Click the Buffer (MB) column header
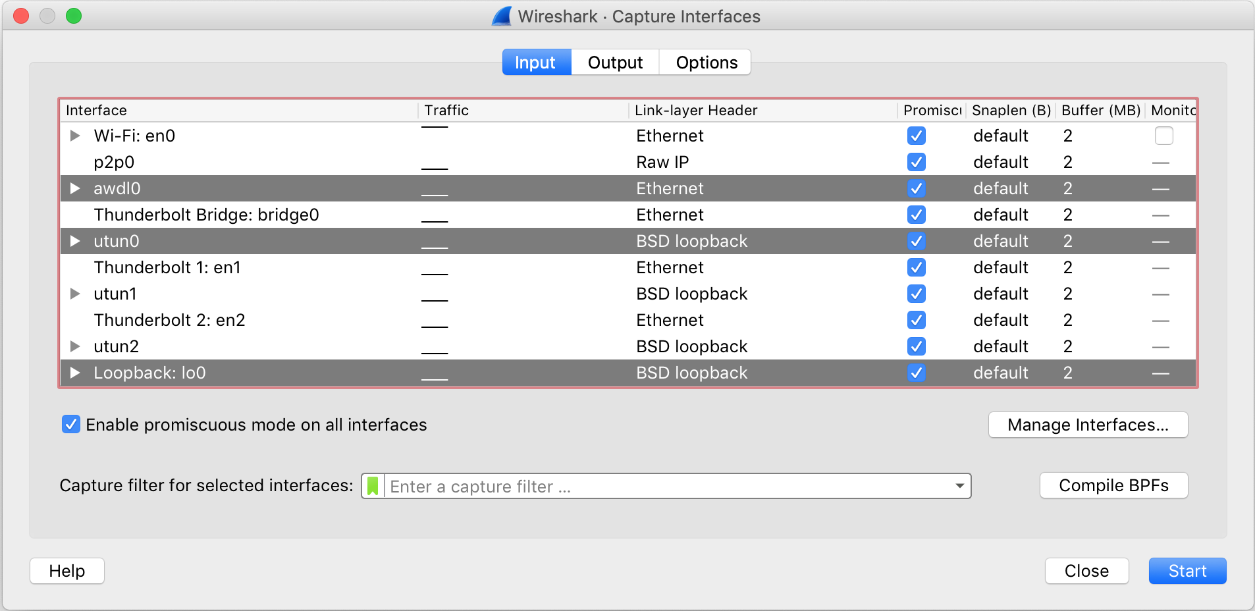The image size is (1255, 611). click(x=1101, y=110)
